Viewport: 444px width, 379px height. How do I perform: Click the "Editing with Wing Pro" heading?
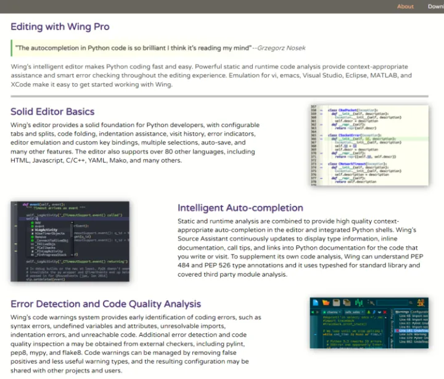(x=60, y=26)
